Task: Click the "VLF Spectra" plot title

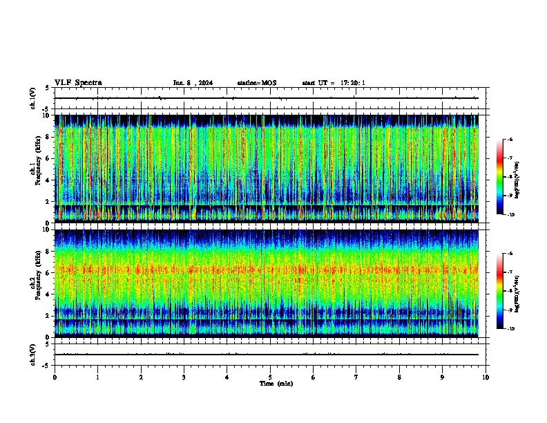Action: pyautogui.click(x=78, y=83)
